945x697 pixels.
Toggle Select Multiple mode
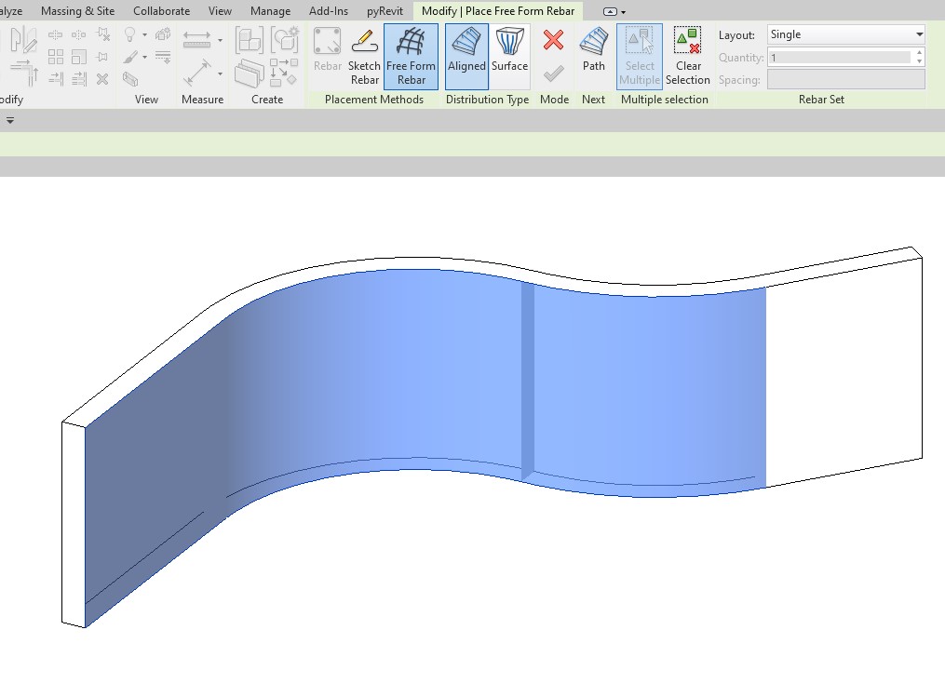(x=639, y=56)
